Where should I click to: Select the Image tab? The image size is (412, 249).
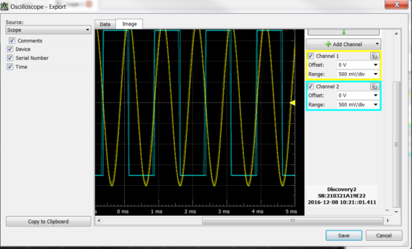(129, 24)
